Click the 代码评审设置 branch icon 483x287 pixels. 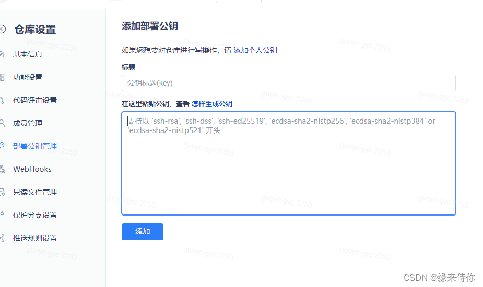coord(2,100)
